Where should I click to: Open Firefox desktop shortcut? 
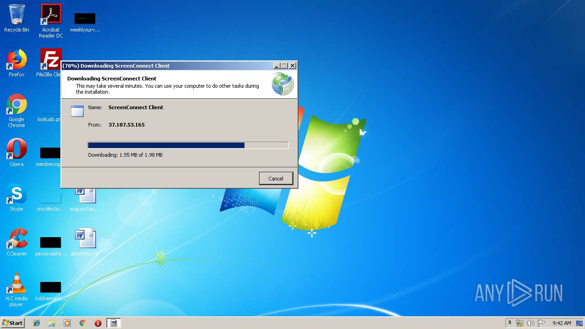[x=16, y=63]
